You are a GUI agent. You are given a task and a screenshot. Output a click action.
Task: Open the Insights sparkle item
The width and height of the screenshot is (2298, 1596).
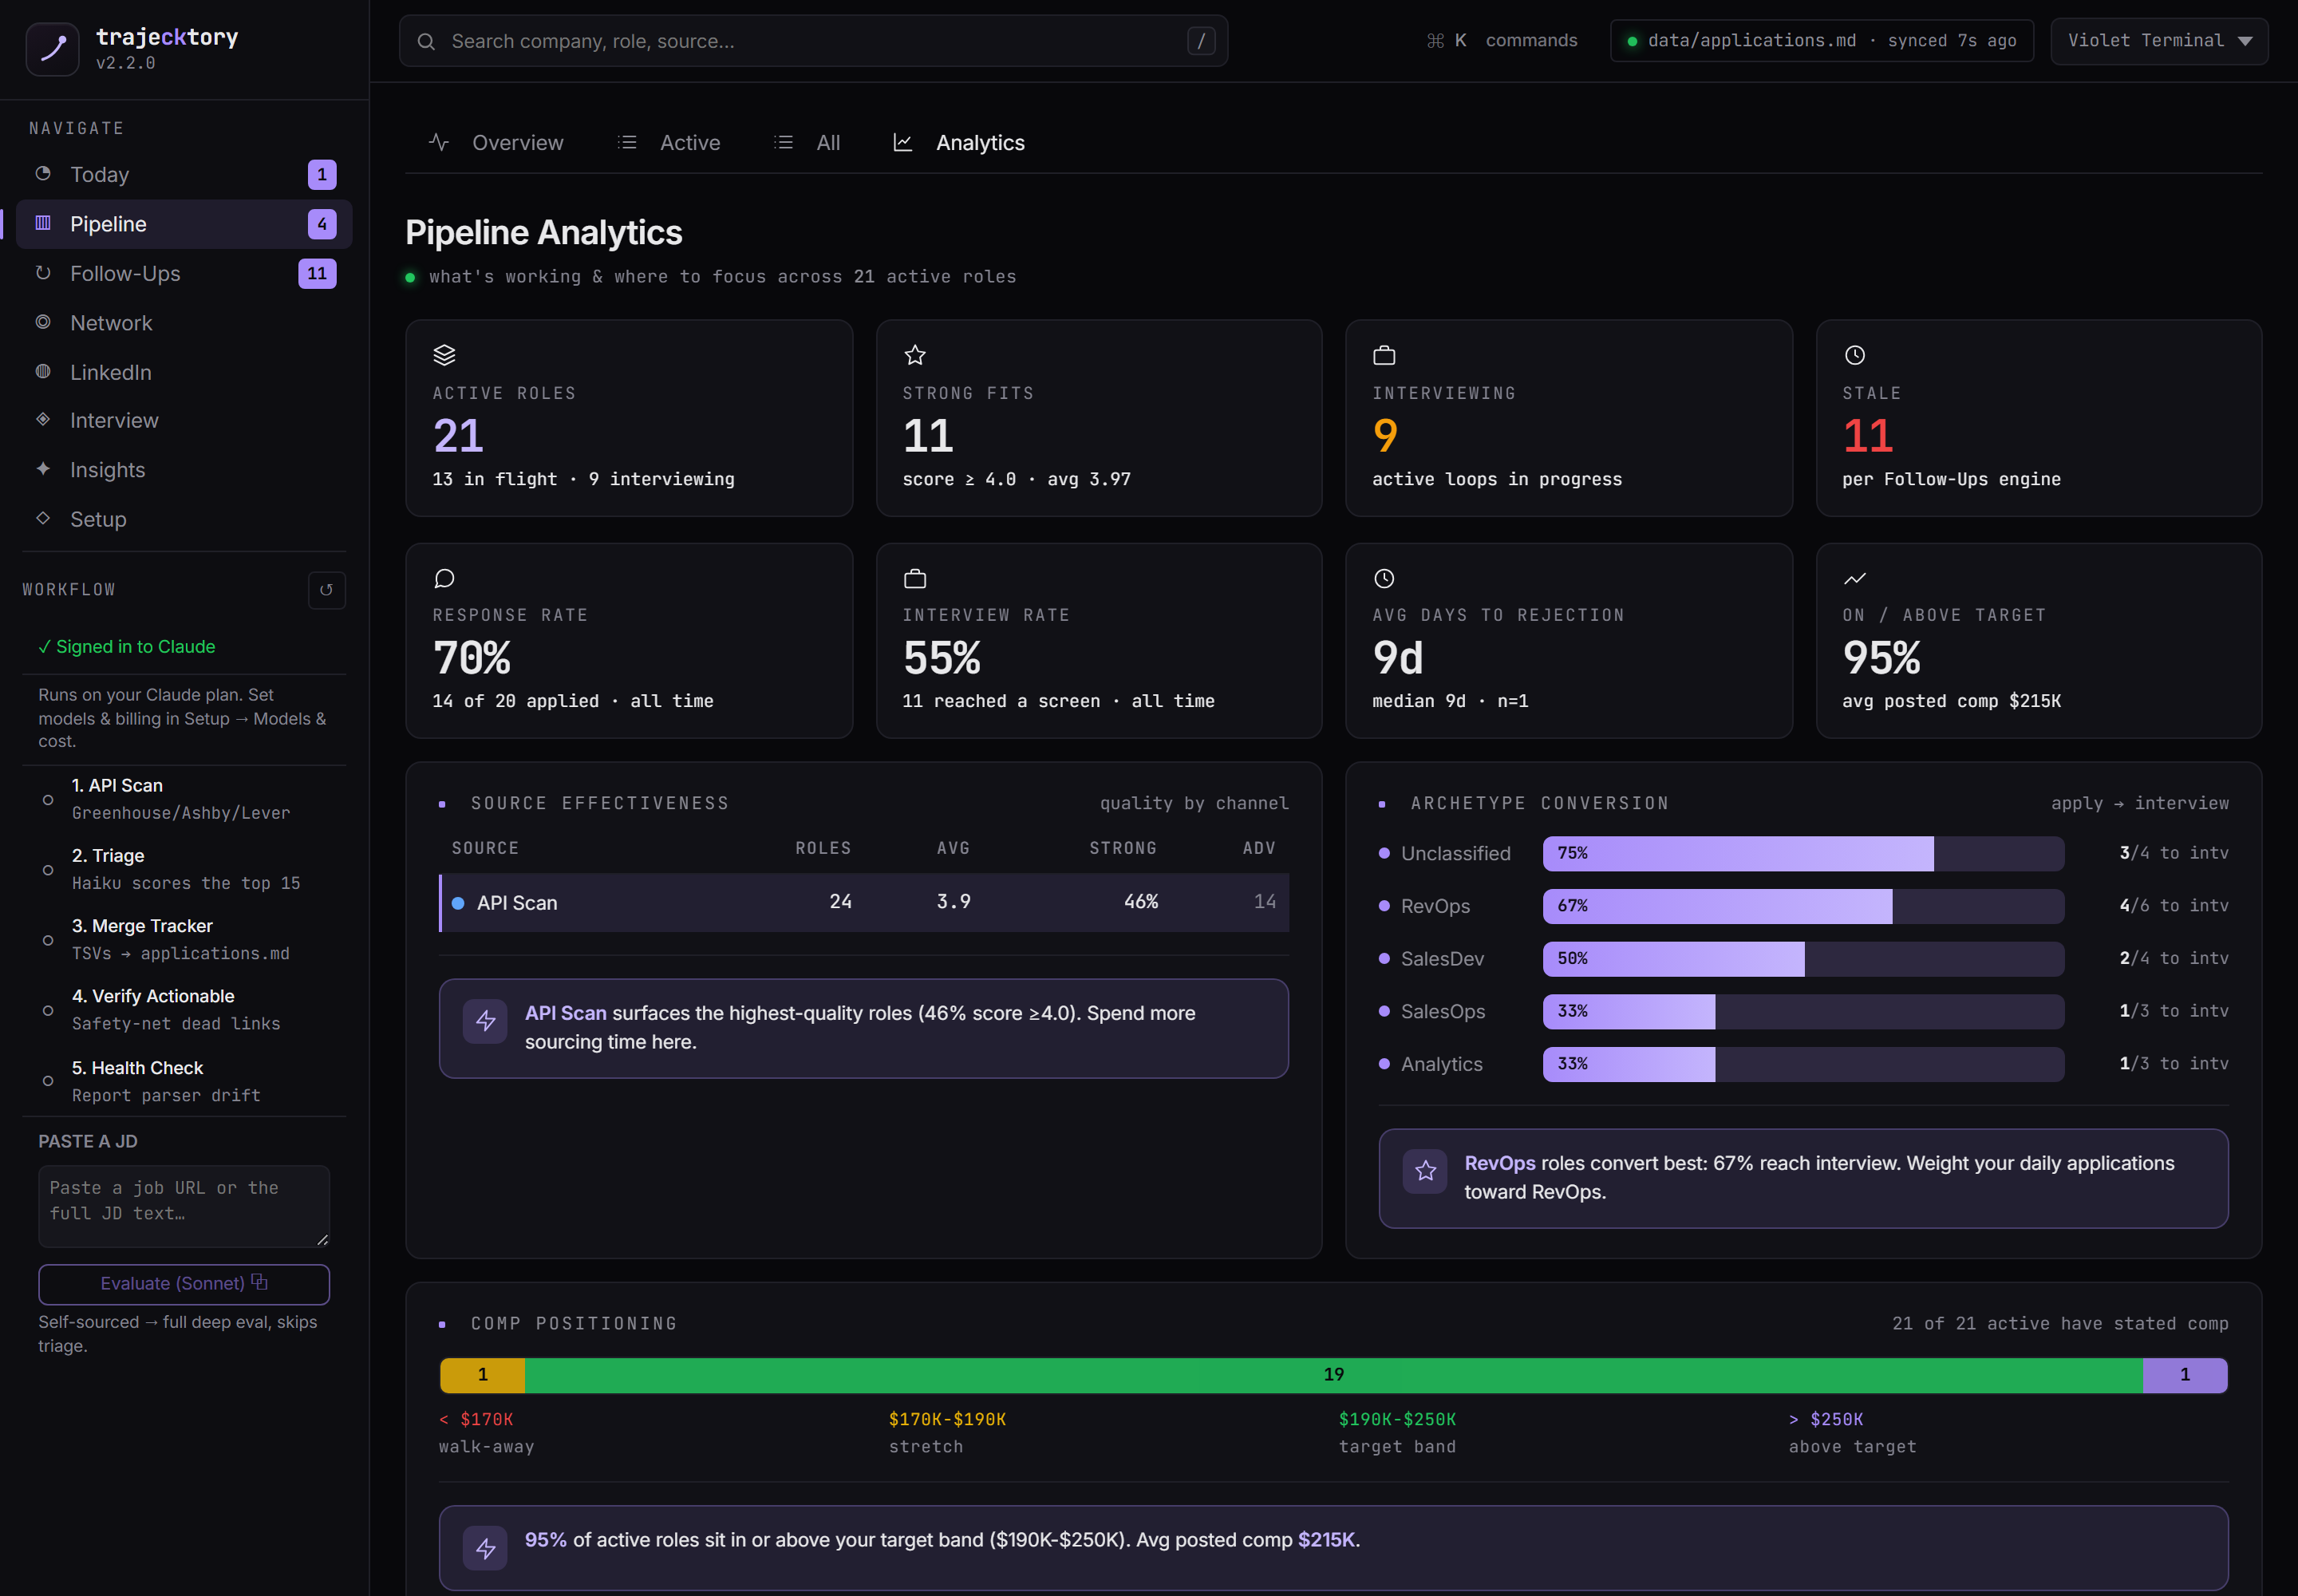click(184, 470)
